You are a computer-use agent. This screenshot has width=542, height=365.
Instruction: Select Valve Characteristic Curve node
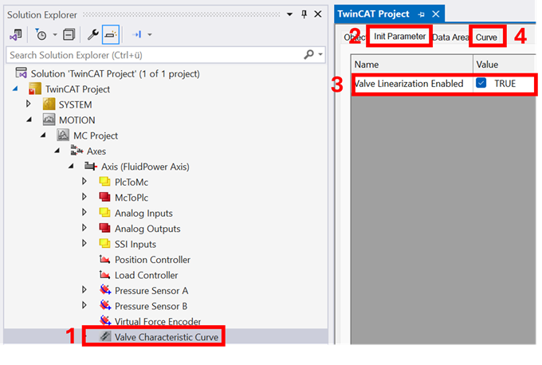pos(167,337)
